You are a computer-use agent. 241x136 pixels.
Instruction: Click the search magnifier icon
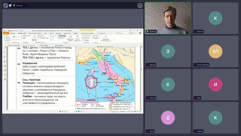click(x=130, y=33)
